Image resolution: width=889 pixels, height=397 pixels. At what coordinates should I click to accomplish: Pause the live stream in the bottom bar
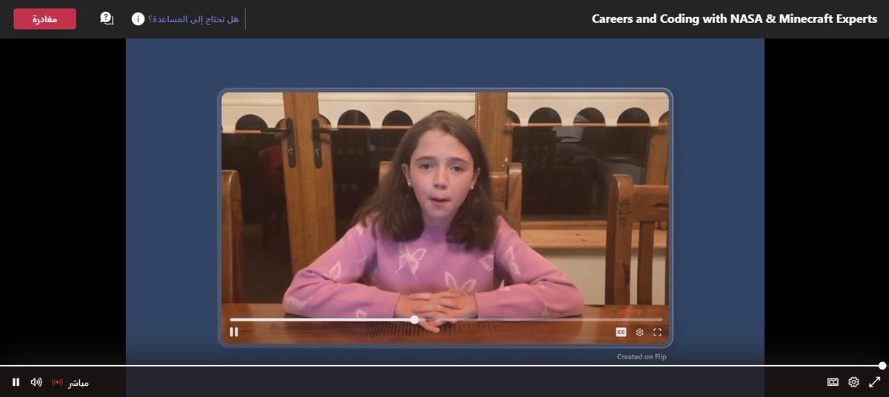(16, 382)
